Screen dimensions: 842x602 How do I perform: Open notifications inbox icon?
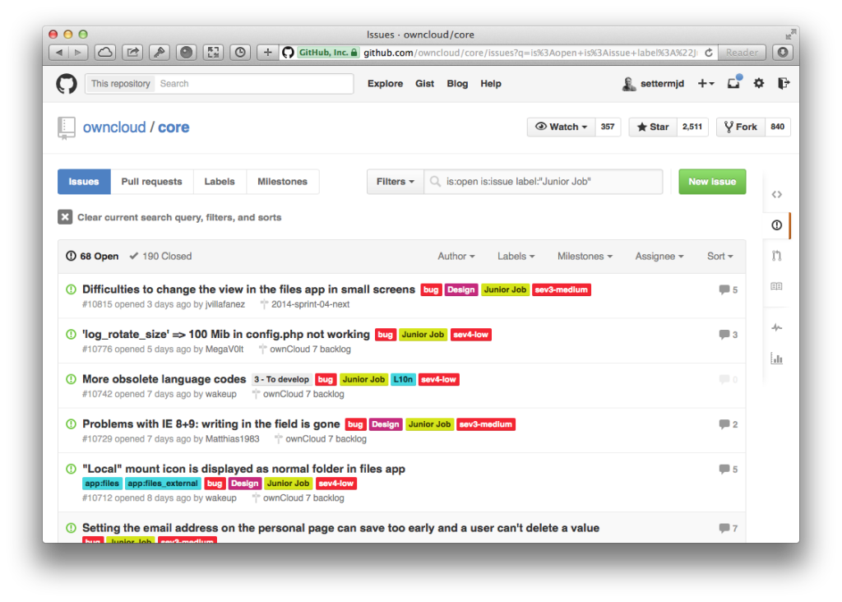(x=733, y=83)
